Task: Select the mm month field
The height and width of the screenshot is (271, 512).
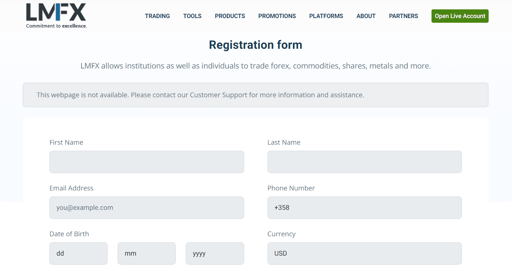Action: [x=147, y=253]
